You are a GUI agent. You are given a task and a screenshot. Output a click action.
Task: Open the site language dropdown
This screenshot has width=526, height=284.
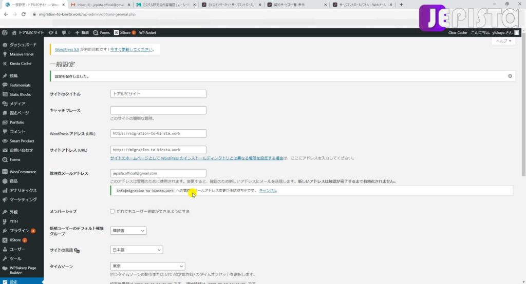pyautogui.click(x=137, y=250)
